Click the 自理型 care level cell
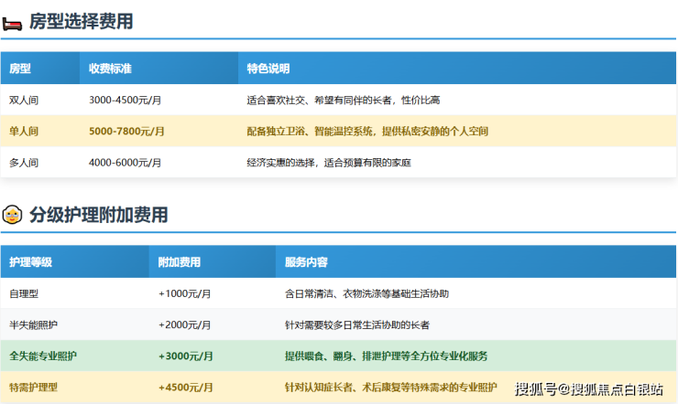The width and height of the screenshot is (678, 404). pyautogui.click(x=24, y=293)
